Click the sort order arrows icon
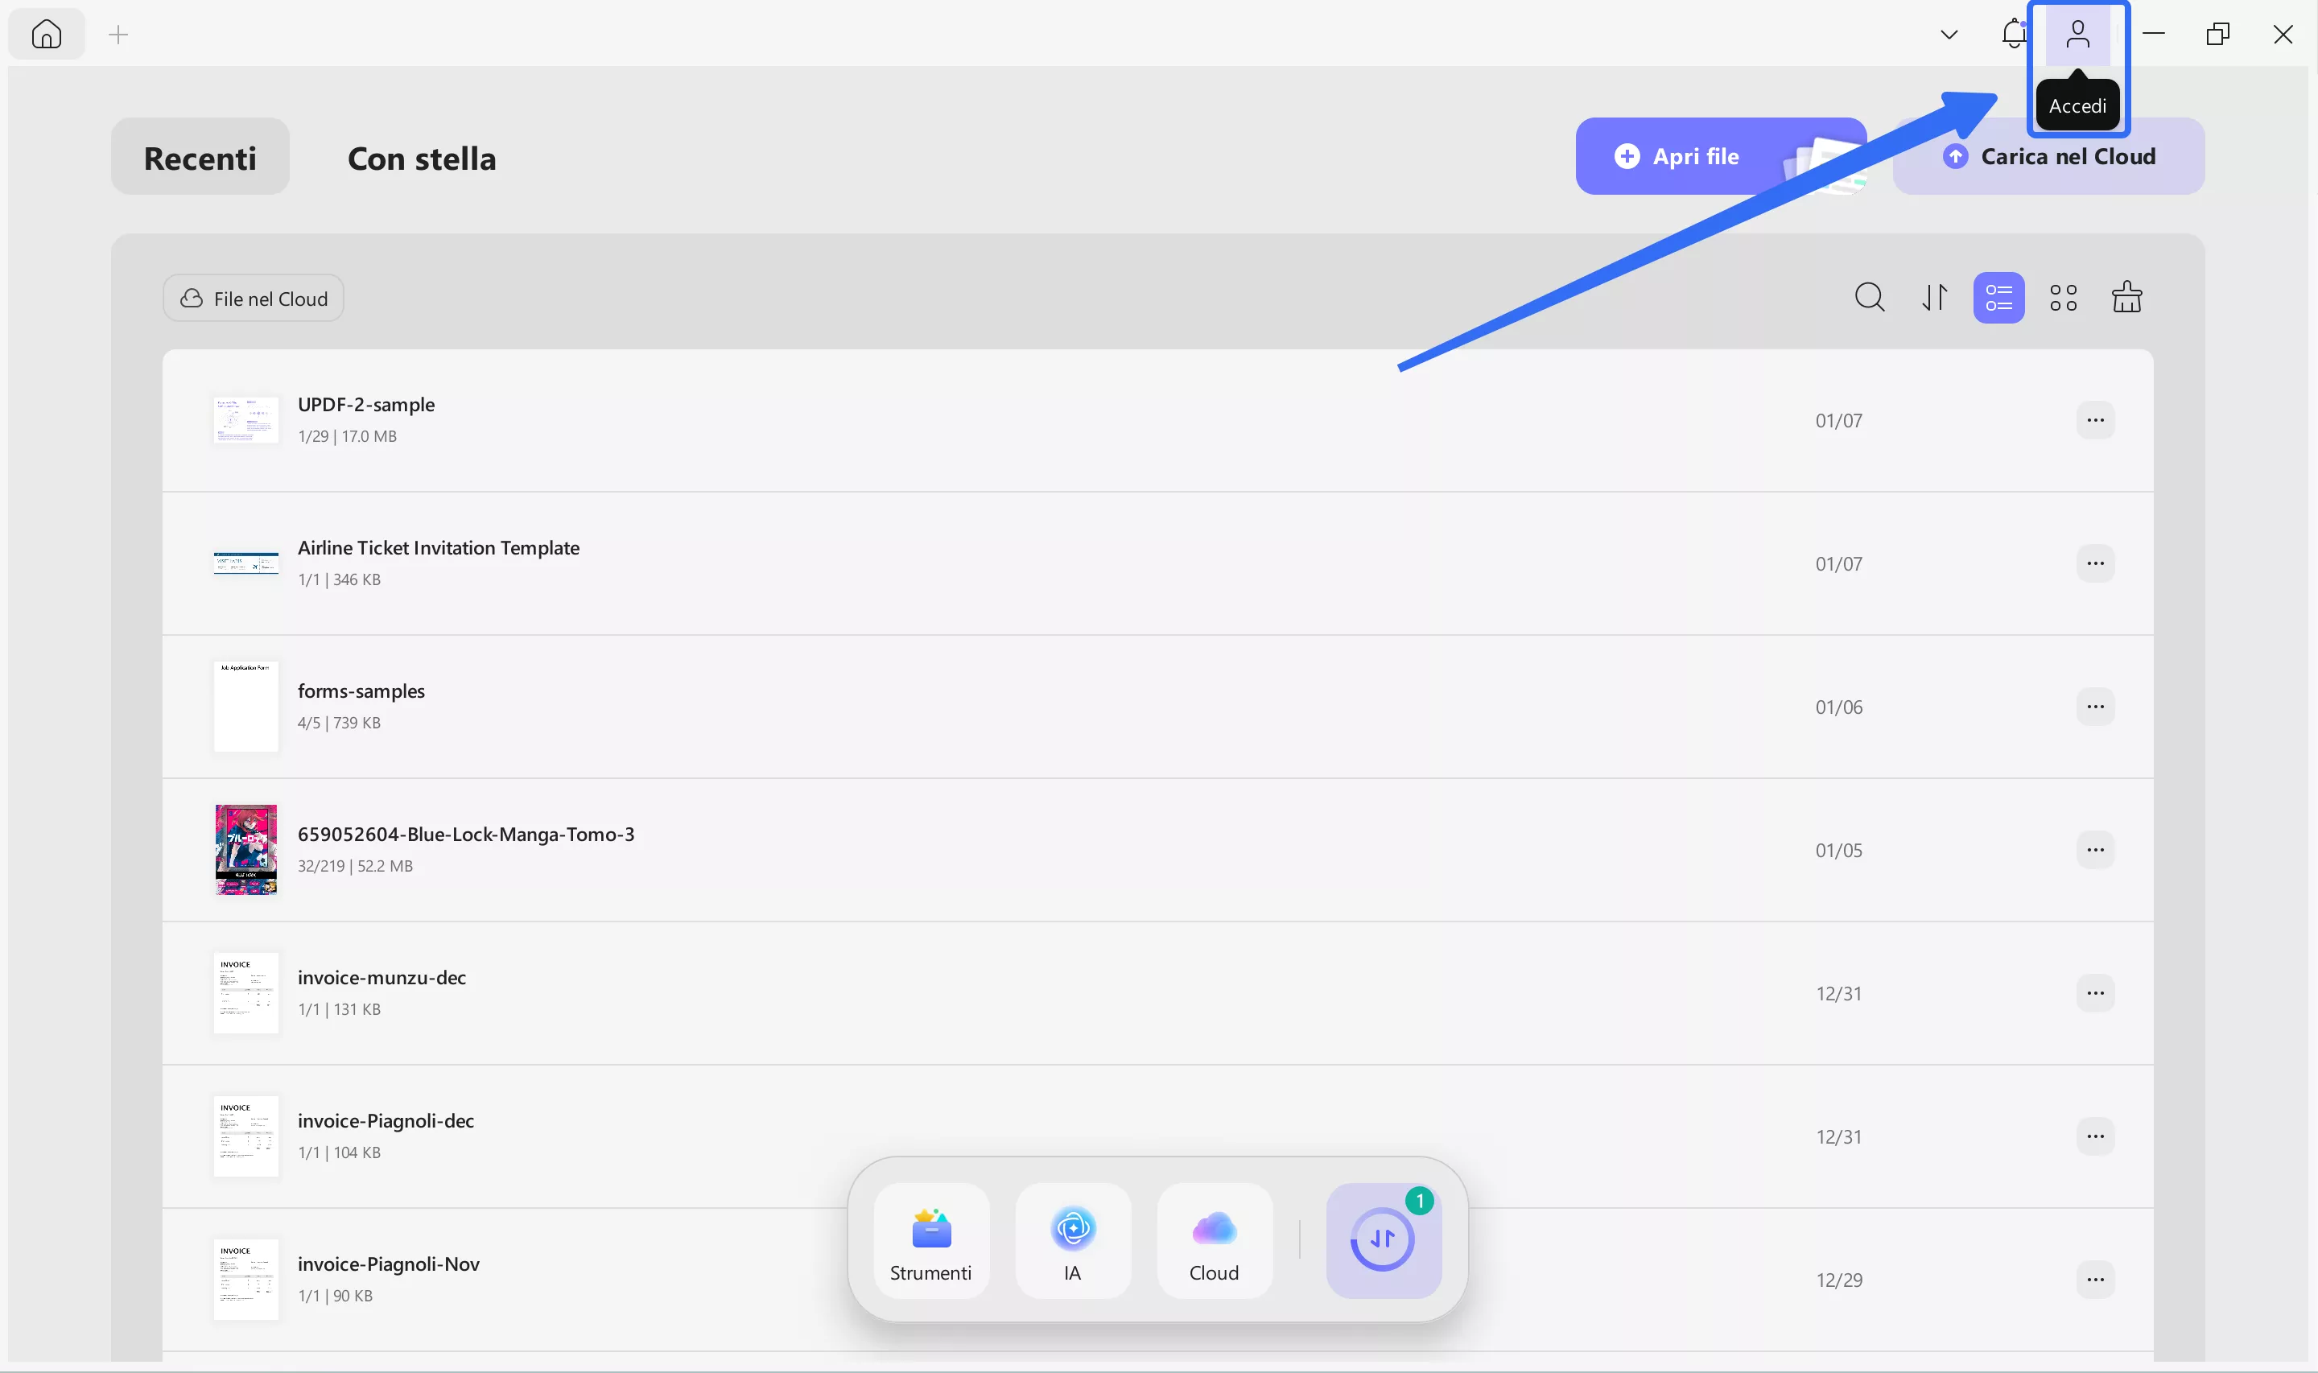 click(x=1934, y=298)
